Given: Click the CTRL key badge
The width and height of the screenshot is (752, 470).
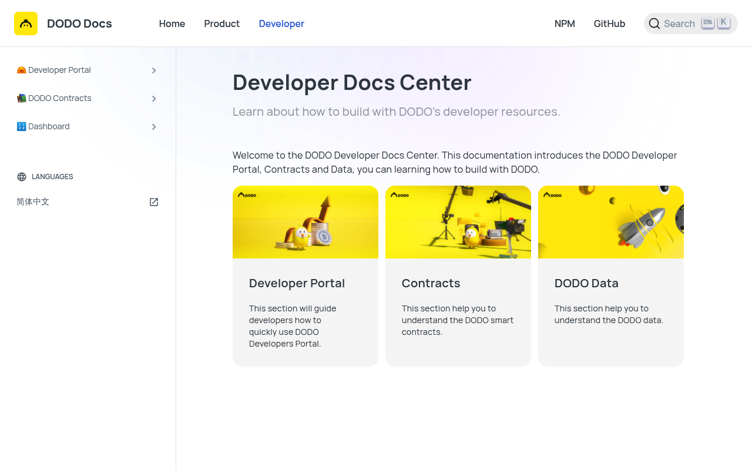Looking at the screenshot, I should [x=708, y=22].
